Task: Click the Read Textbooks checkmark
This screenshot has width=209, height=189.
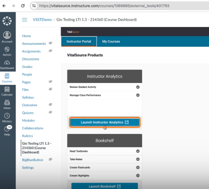Action: [138, 151]
